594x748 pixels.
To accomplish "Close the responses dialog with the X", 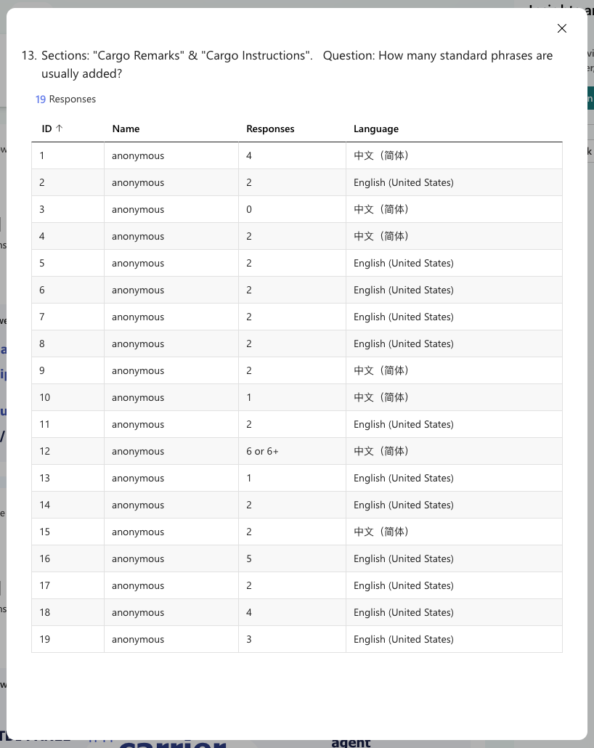I will pyautogui.click(x=561, y=28).
